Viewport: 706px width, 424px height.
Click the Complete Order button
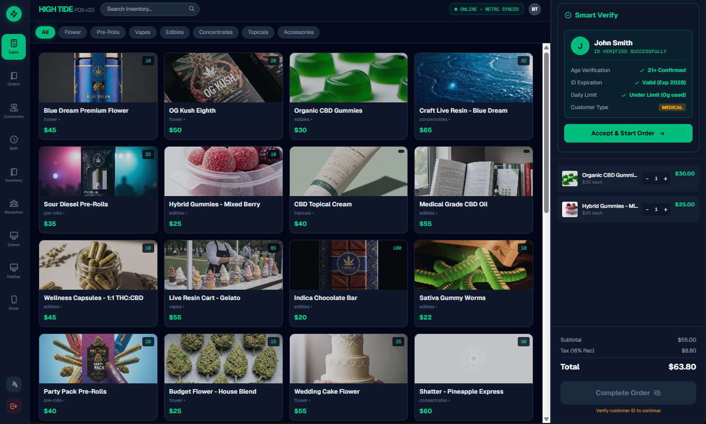[628, 393]
